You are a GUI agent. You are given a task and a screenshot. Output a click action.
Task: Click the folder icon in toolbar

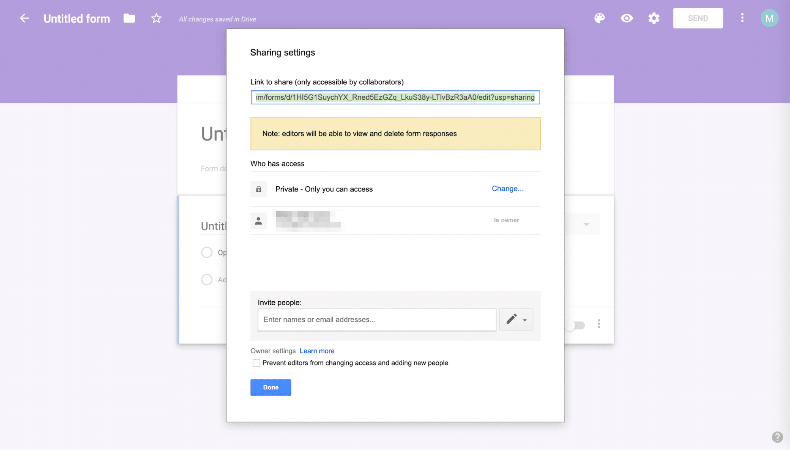(128, 18)
